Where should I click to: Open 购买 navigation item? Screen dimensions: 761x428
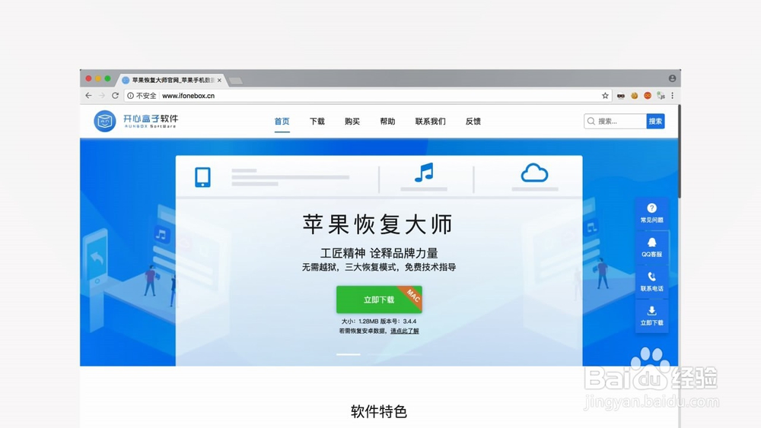352,121
